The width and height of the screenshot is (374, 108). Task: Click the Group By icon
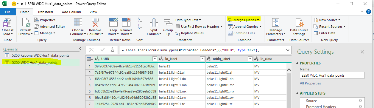[x=168, y=23]
